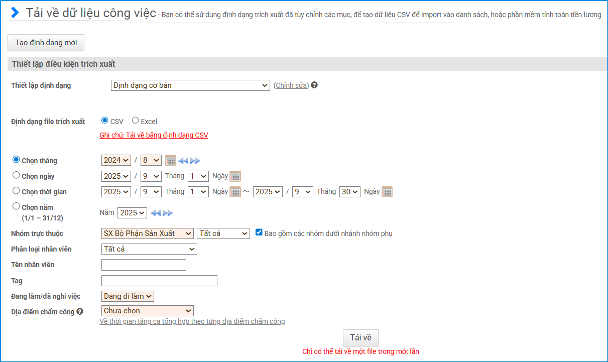The height and width of the screenshot is (362, 608).
Task: Go to previous year in Chọn năm row
Action: click(156, 213)
